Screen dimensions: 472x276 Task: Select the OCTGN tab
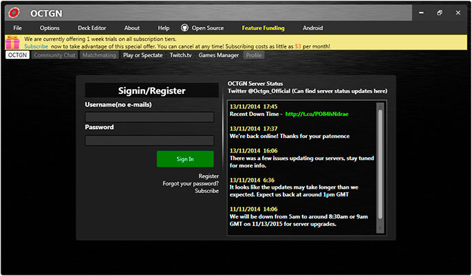tap(17, 55)
